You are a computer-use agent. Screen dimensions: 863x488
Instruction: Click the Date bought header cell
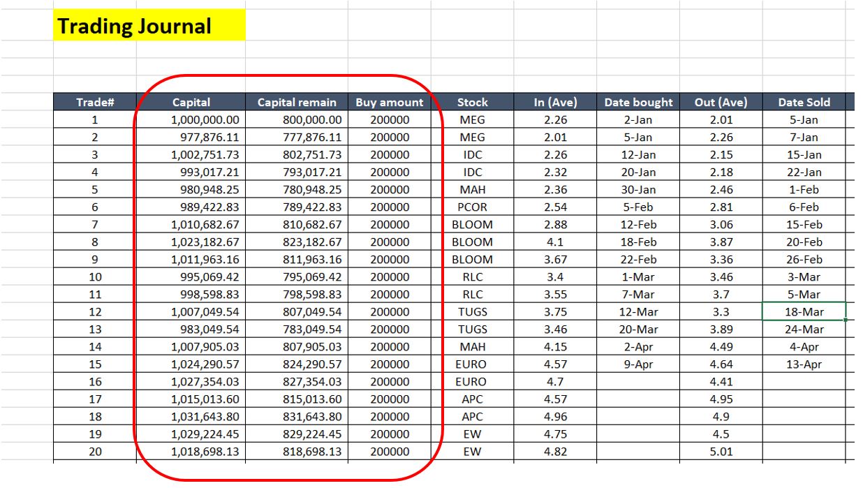[x=637, y=102]
